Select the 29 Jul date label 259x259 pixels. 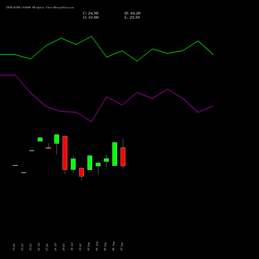pos(64,247)
